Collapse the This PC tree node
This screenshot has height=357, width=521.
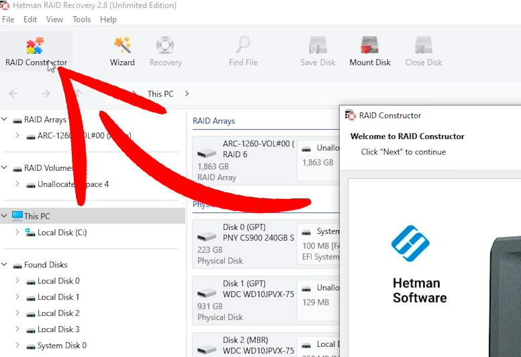pyautogui.click(x=4, y=216)
